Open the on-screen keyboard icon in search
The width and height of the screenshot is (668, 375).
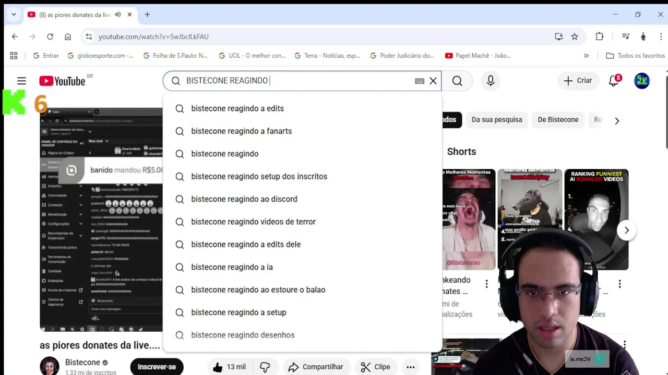(x=420, y=81)
